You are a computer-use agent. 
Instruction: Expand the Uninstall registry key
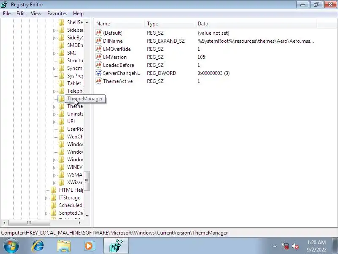[x=55, y=114]
